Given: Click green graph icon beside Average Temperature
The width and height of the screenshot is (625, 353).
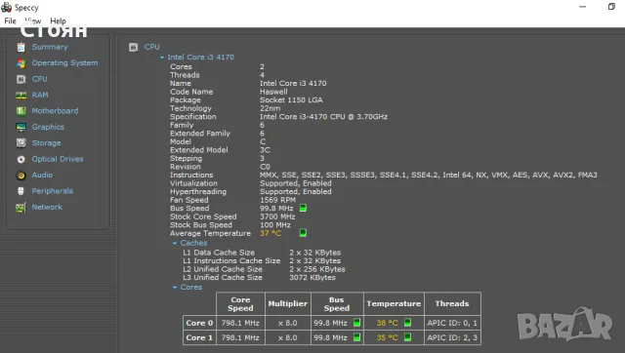Looking at the screenshot, I should point(303,233).
